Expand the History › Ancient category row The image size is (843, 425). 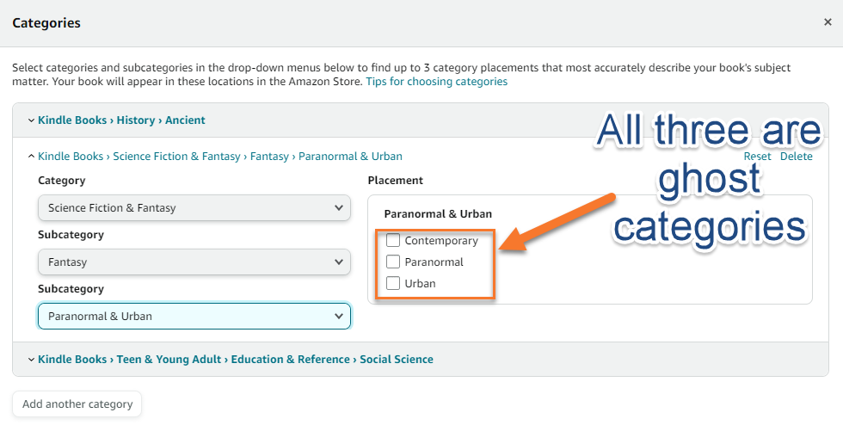tap(121, 120)
